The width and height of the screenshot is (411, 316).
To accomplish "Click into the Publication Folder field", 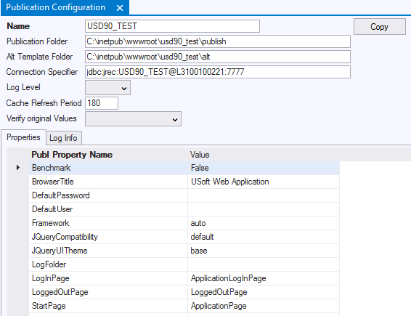I will [x=218, y=41].
